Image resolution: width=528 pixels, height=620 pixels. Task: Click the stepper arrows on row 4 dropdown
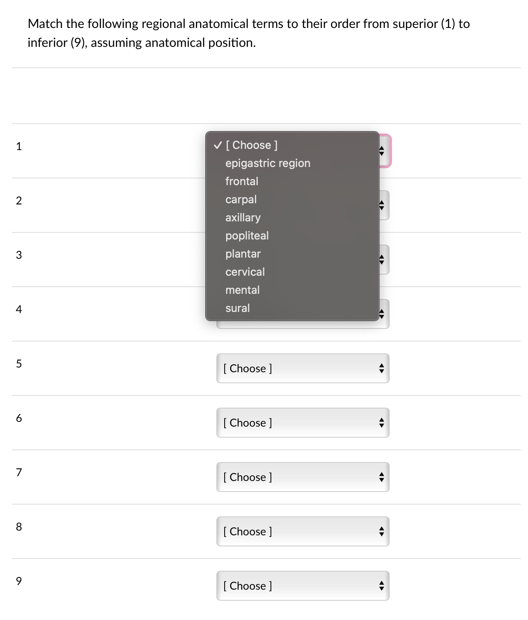tap(383, 313)
